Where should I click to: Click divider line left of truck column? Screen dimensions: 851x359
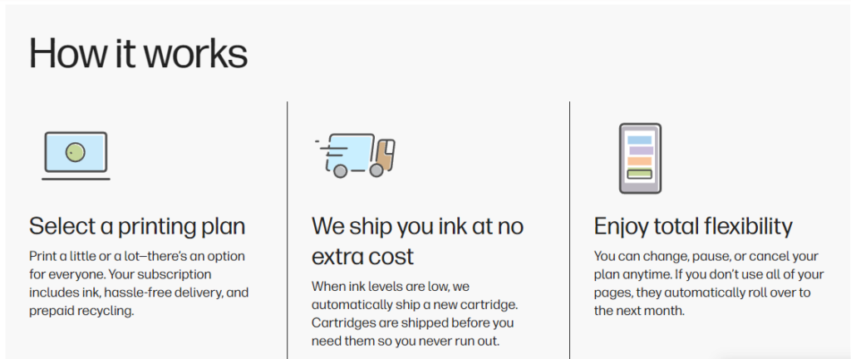pos(287,230)
